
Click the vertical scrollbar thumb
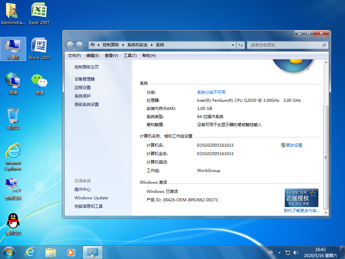(326, 157)
